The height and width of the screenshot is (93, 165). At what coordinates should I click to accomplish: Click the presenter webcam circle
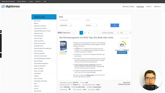tap(151, 79)
